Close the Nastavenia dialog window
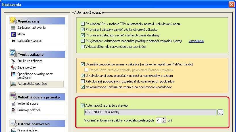Image resolution: width=236 pixels, height=132 pixels. (231, 4)
